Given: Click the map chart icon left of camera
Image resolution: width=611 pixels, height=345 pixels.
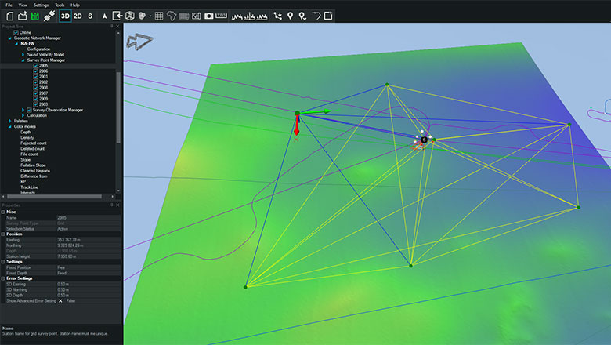Looking at the screenshot, I should tap(197, 16).
